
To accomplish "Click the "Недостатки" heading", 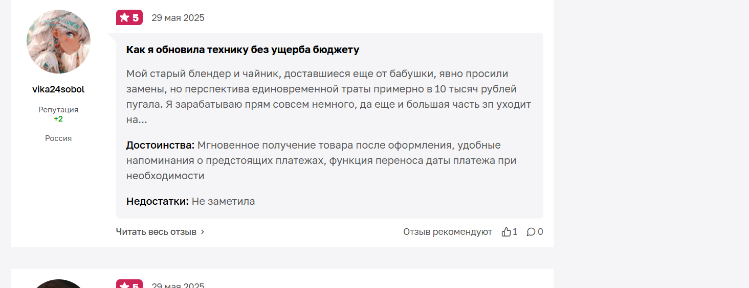I will (x=157, y=201).
